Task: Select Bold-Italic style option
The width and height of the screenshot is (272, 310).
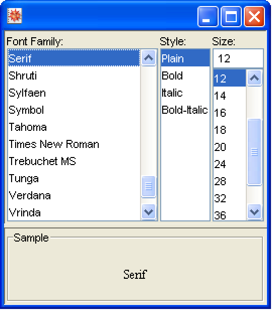Action: tap(185, 110)
